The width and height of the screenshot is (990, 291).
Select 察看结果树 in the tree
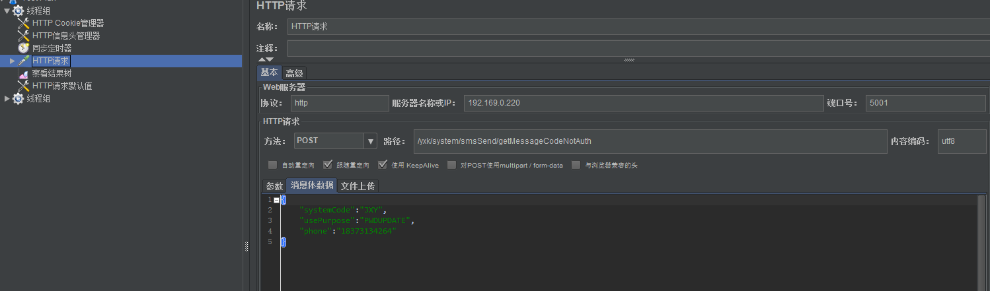(x=52, y=73)
